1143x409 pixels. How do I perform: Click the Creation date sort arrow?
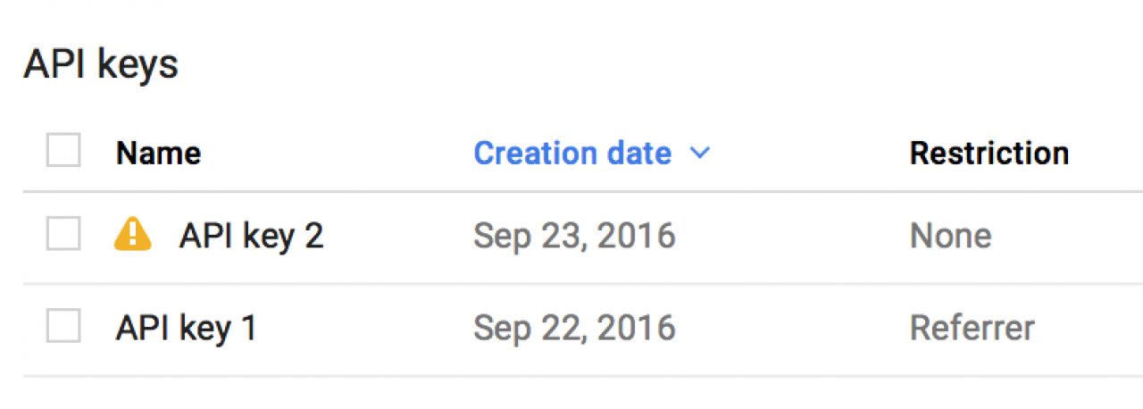pyautogui.click(x=700, y=154)
